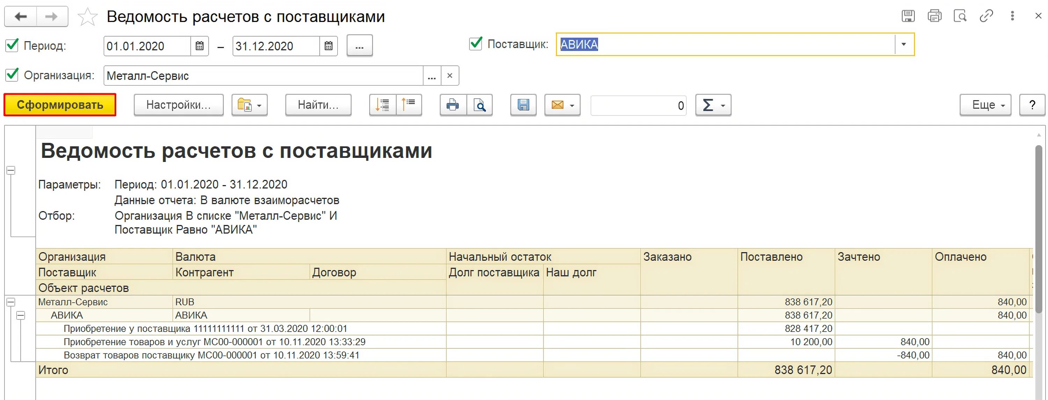The width and height of the screenshot is (1048, 400).
Task: Collapse the Металл-Сервис group row
Action: pos(11,302)
